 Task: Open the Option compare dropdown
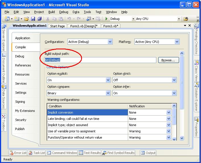click(x=108, y=93)
